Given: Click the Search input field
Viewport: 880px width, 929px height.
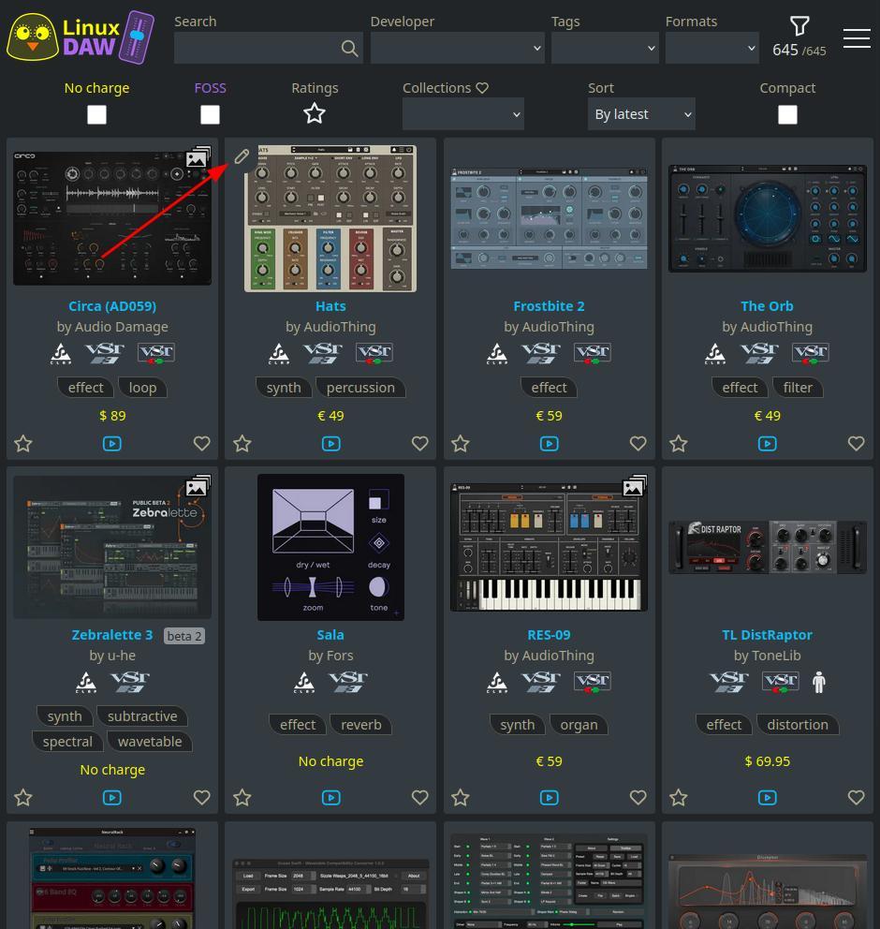Looking at the screenshot, I should point(269,48).
